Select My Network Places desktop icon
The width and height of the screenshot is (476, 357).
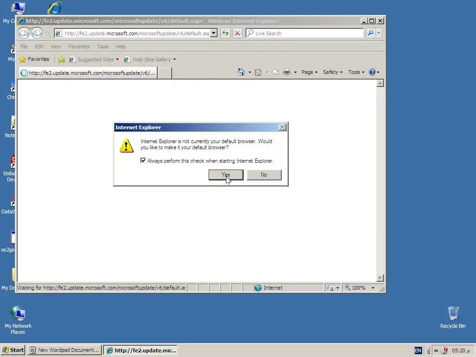tap(18, 320)
